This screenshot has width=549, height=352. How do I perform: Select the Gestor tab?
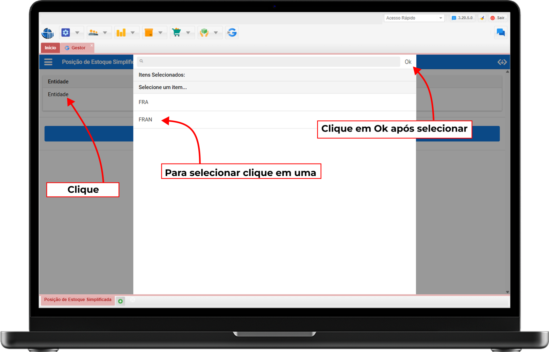click(78, 48)
